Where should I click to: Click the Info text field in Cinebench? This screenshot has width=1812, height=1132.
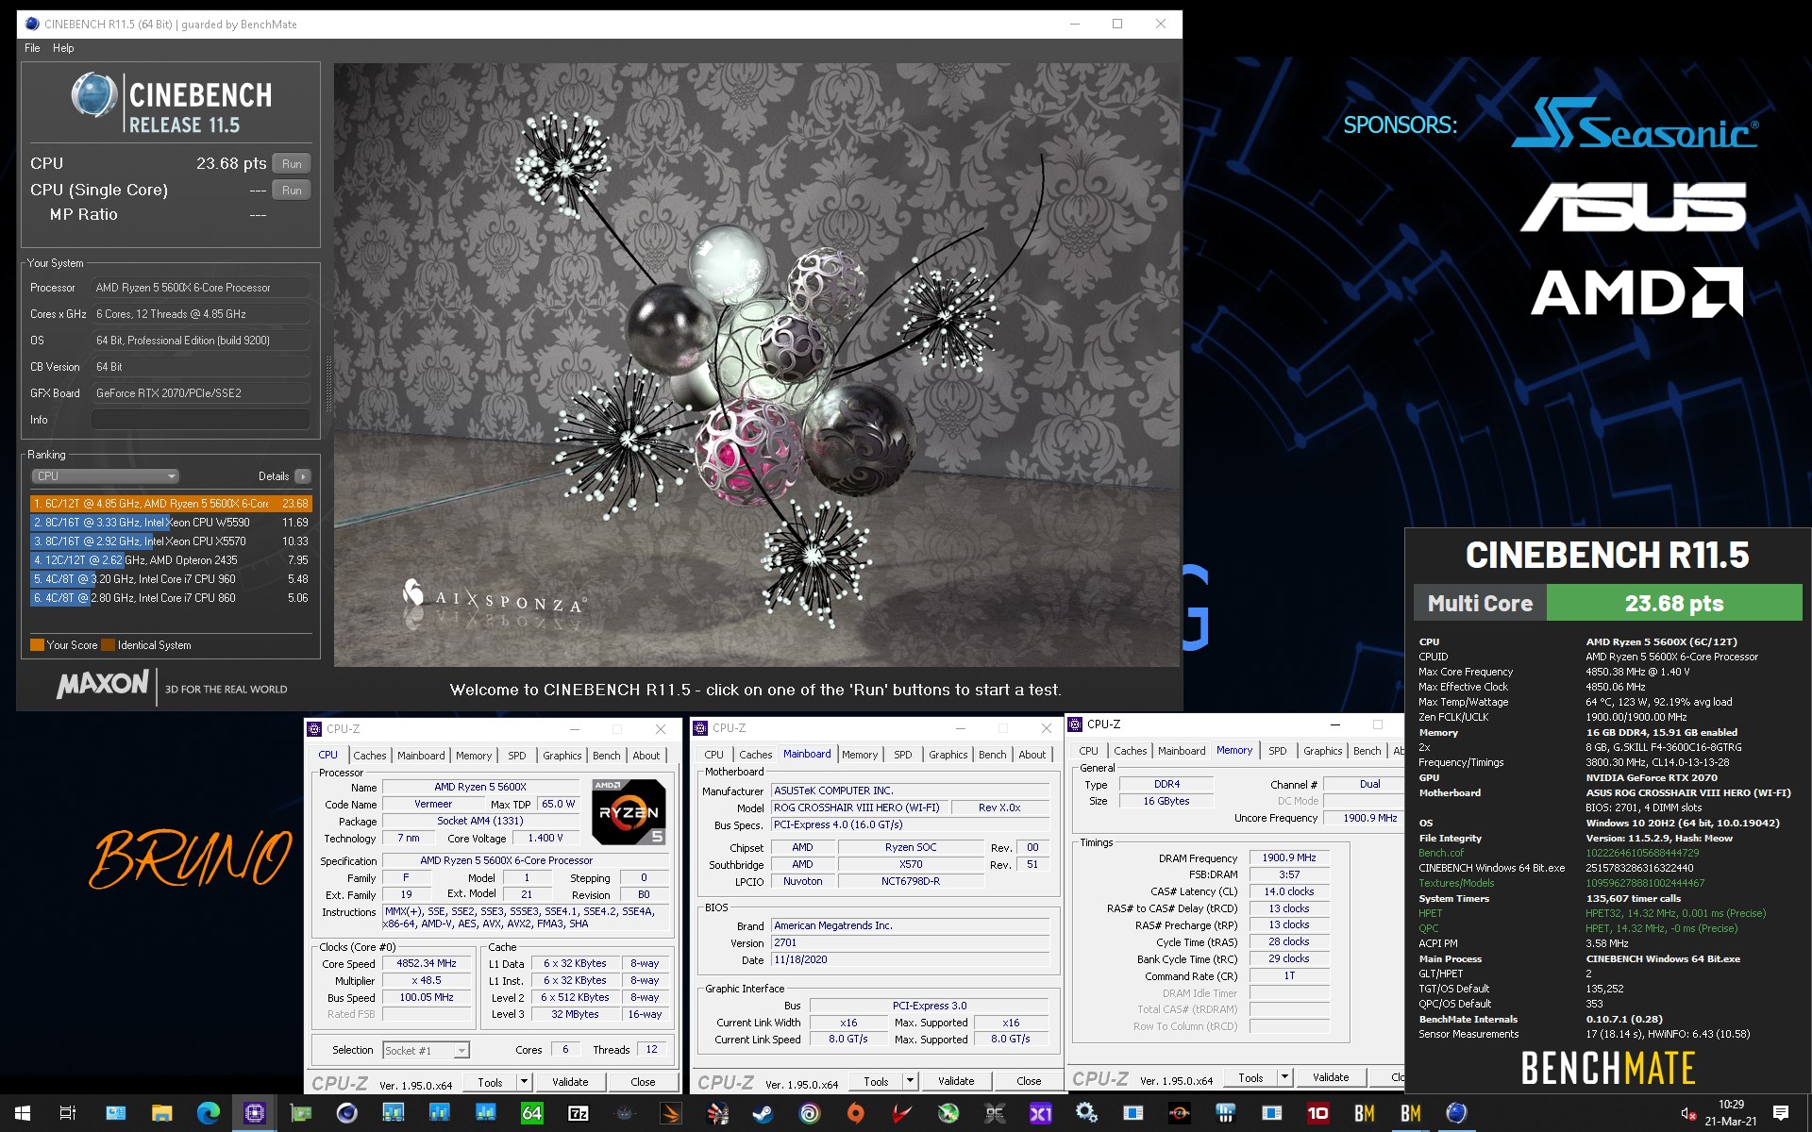pos(201,420)
